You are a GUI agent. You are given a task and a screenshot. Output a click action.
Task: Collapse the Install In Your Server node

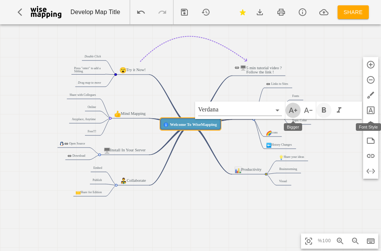click(99, 155)
